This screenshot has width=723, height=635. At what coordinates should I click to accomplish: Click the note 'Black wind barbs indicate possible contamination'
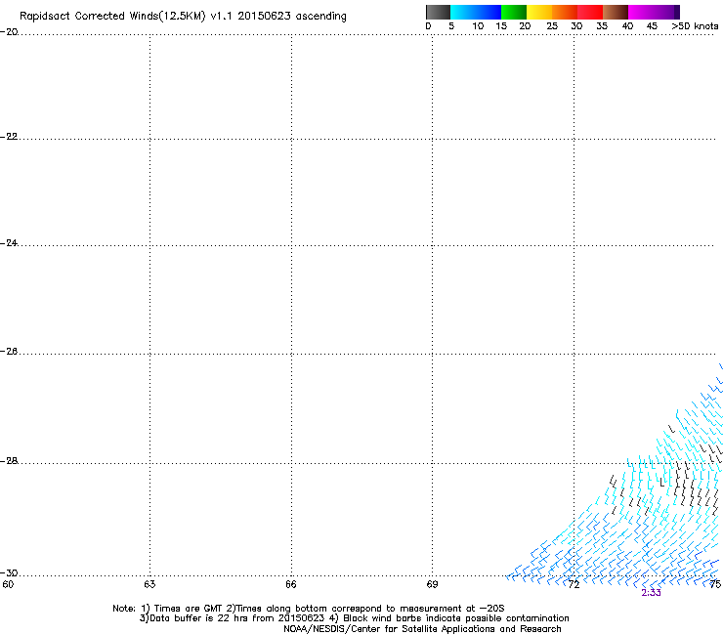456,618
